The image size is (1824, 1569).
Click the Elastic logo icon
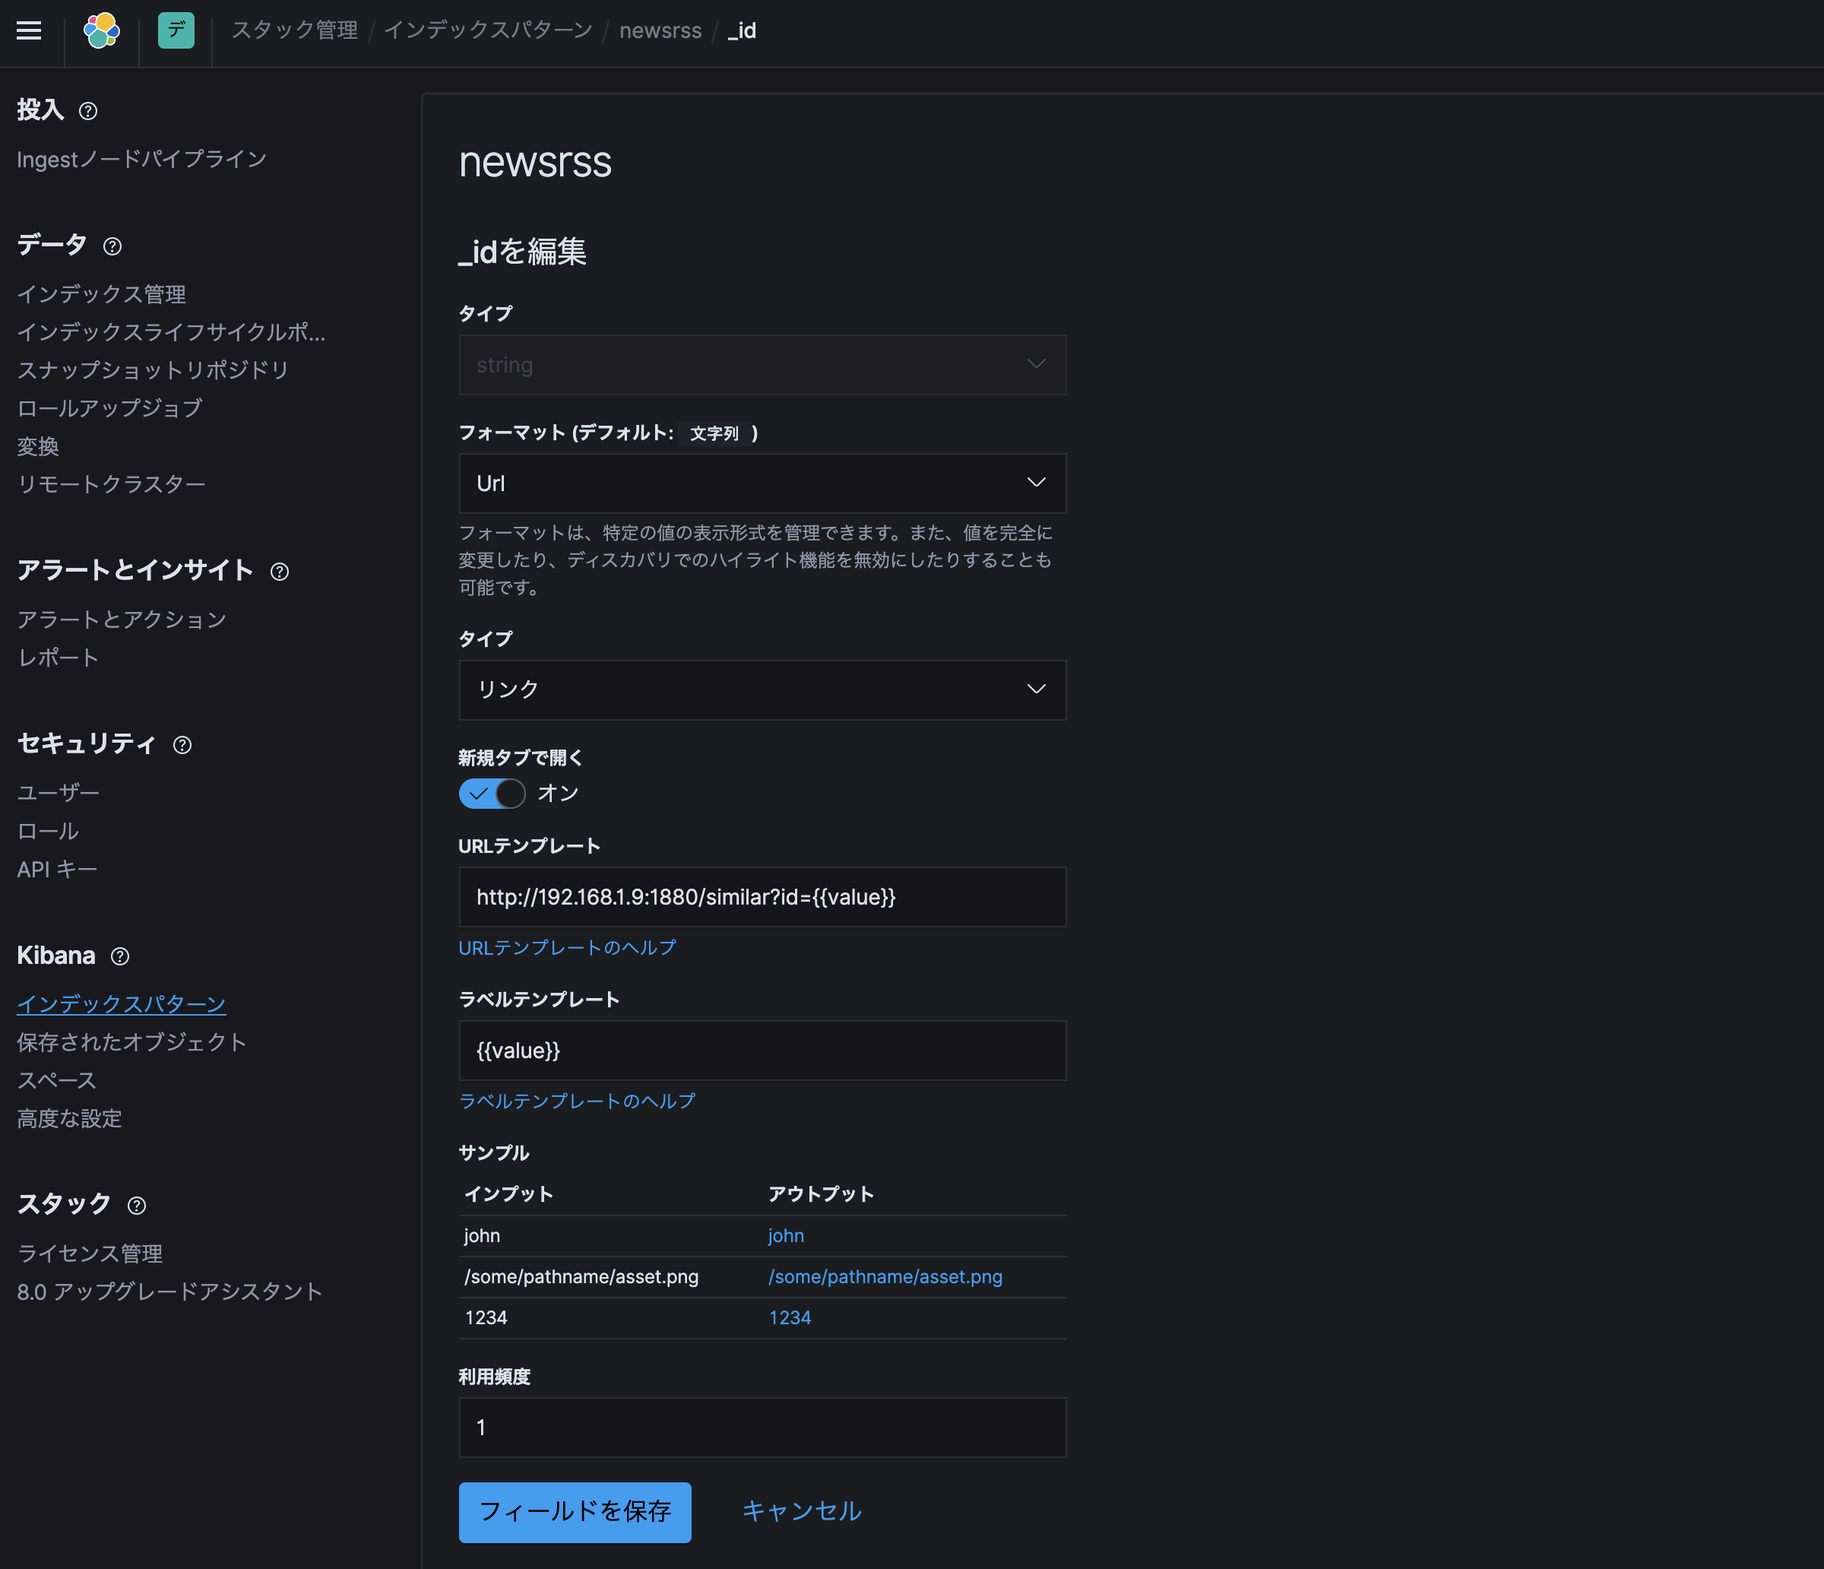coord(101,31)
